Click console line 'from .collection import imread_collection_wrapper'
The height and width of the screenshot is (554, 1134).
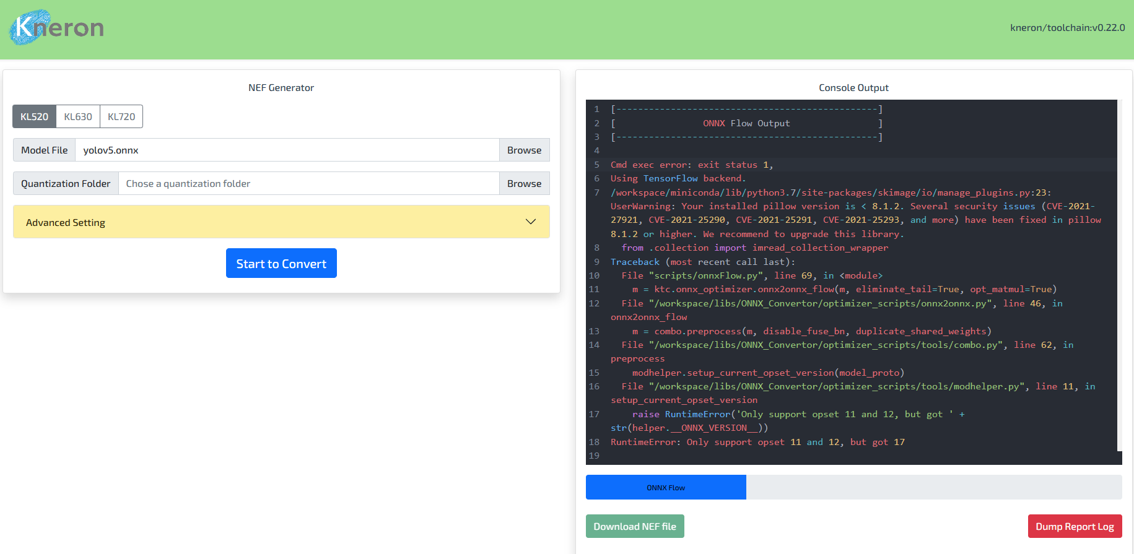[x=755, y=248]
